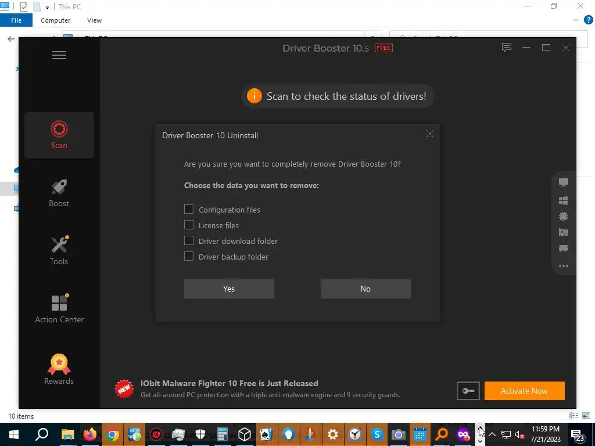The height and width of the screenshot is (446, 595).
Task: Open Windows Security shield on taskbar
Action: pyautogui.click(x=200, y=434)
